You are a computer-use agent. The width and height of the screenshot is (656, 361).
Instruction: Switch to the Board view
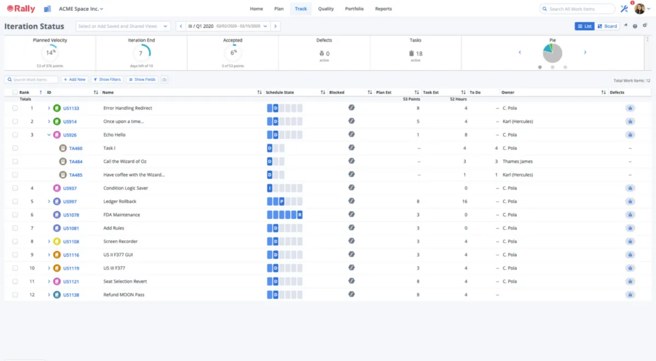coord(607,26)
